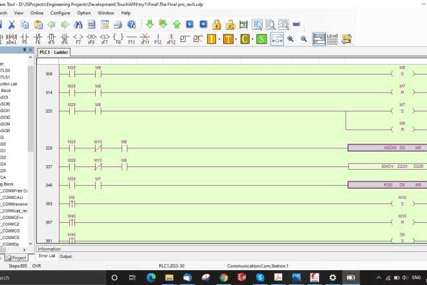Upload program with the green up arrow
This screenshot has height=285, width=427.
177,24
